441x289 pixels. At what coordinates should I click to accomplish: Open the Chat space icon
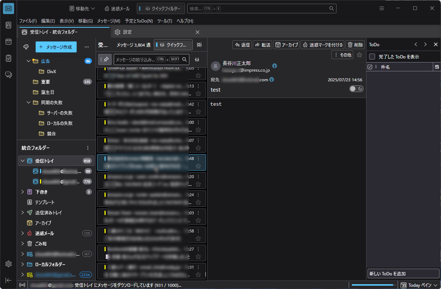click(x=9, y=75)
